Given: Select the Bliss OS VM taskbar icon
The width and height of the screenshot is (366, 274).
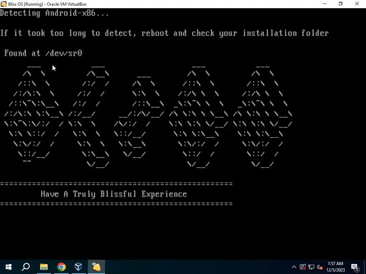Looking at the screenshot, I should pos(96,267).
